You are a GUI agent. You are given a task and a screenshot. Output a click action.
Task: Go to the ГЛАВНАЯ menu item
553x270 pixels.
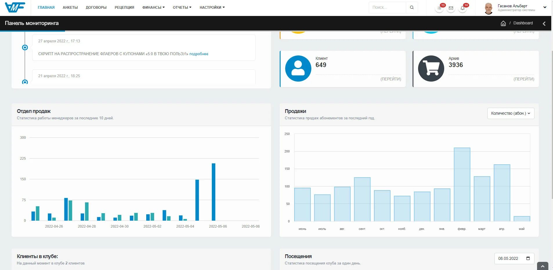[46, 8]
